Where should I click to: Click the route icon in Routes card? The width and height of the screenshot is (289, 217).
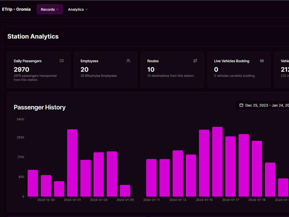(195, 61)
